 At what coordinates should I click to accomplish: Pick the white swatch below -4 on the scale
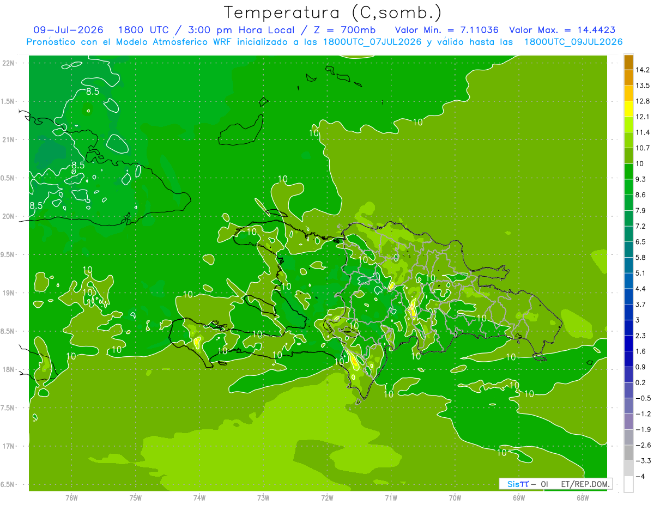coord(628,484)
